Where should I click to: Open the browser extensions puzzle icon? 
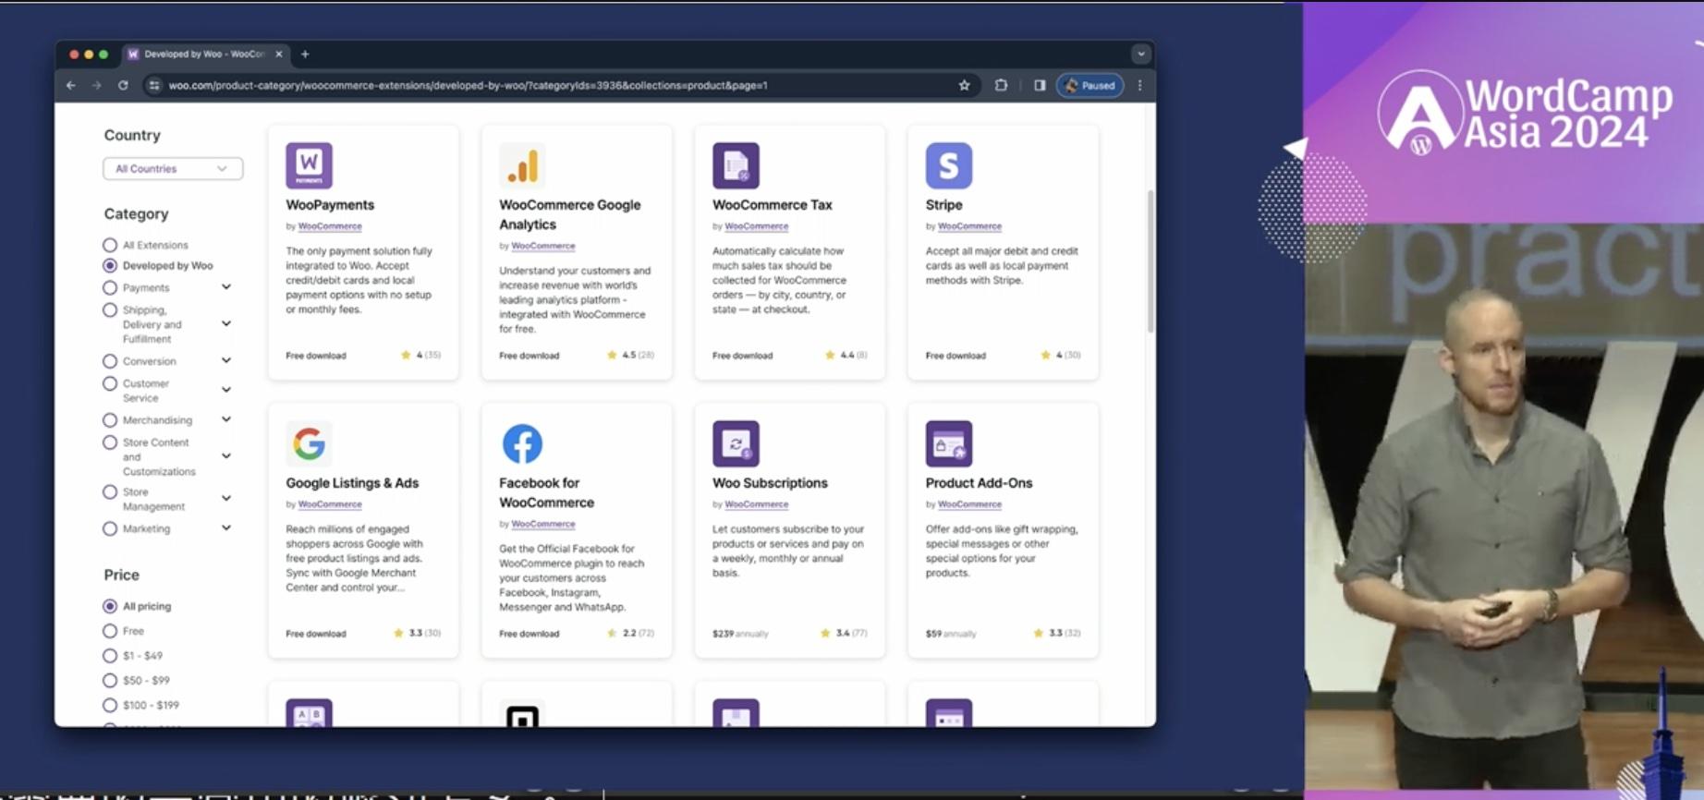pyautogui.click(x=1001, y=85)
